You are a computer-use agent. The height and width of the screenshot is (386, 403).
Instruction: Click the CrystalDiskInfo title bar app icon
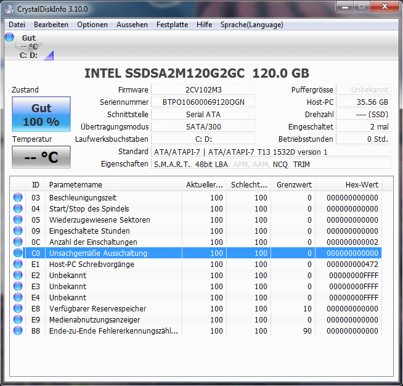[x=10, y=9]
